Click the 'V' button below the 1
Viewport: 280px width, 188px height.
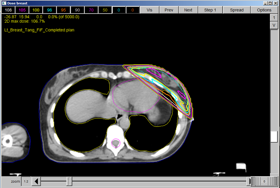click(274, 25)
